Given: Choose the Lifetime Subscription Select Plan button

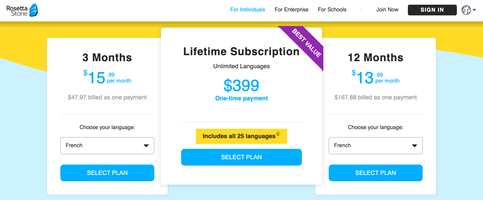Looking at the screenshot, I should [241, 157].
